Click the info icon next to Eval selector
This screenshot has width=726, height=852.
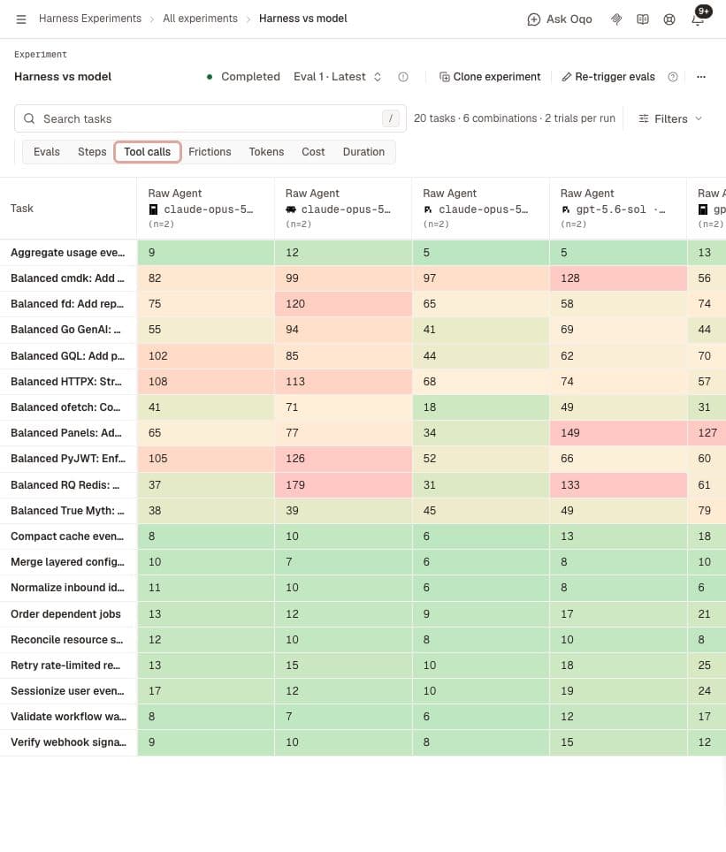click(x=403, y=77)
